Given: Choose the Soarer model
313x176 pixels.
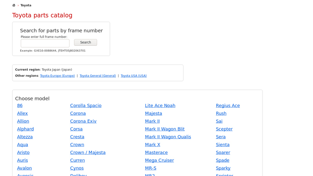Looking at the screenshot, I should (x=223, y=152).
